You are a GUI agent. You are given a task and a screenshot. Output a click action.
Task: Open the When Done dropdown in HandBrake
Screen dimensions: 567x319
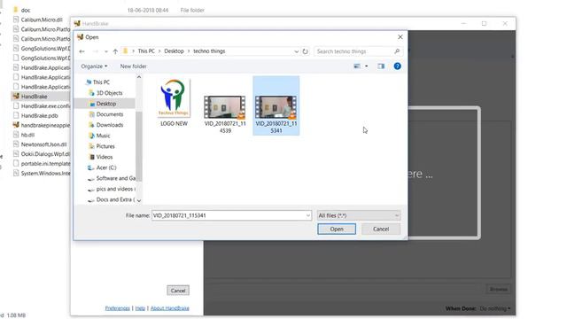coord(495,308)
